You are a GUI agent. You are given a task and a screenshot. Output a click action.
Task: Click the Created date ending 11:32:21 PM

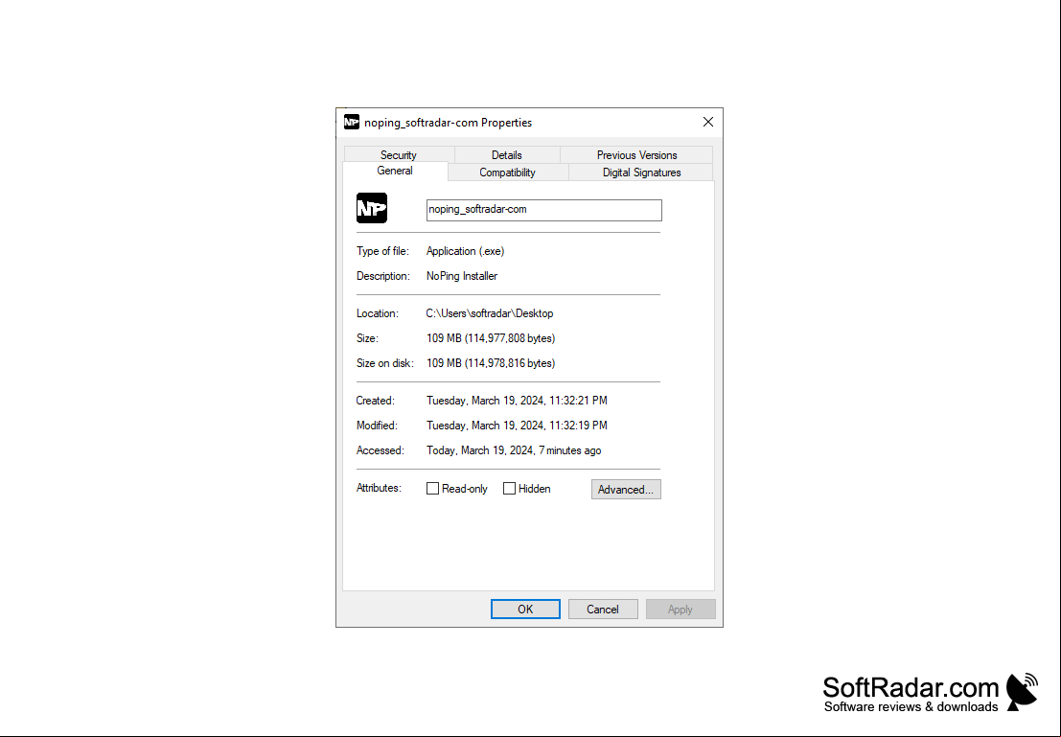pos(517,401)
